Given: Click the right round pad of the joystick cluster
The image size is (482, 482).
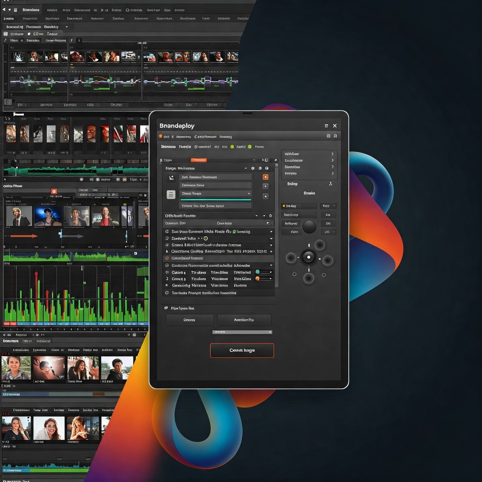Looking at the screenshot, I should [328, 260].
